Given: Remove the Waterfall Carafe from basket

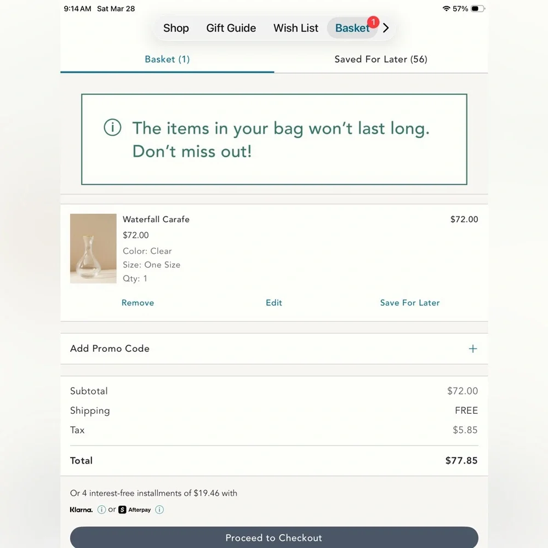Looking at the screenshot, I should [x=138, y=302].
